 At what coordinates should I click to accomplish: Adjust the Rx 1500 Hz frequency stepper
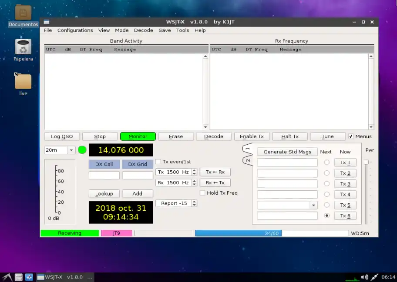194,182
